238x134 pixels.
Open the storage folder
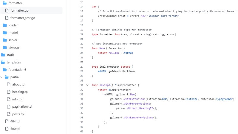[x=14, y=47]
